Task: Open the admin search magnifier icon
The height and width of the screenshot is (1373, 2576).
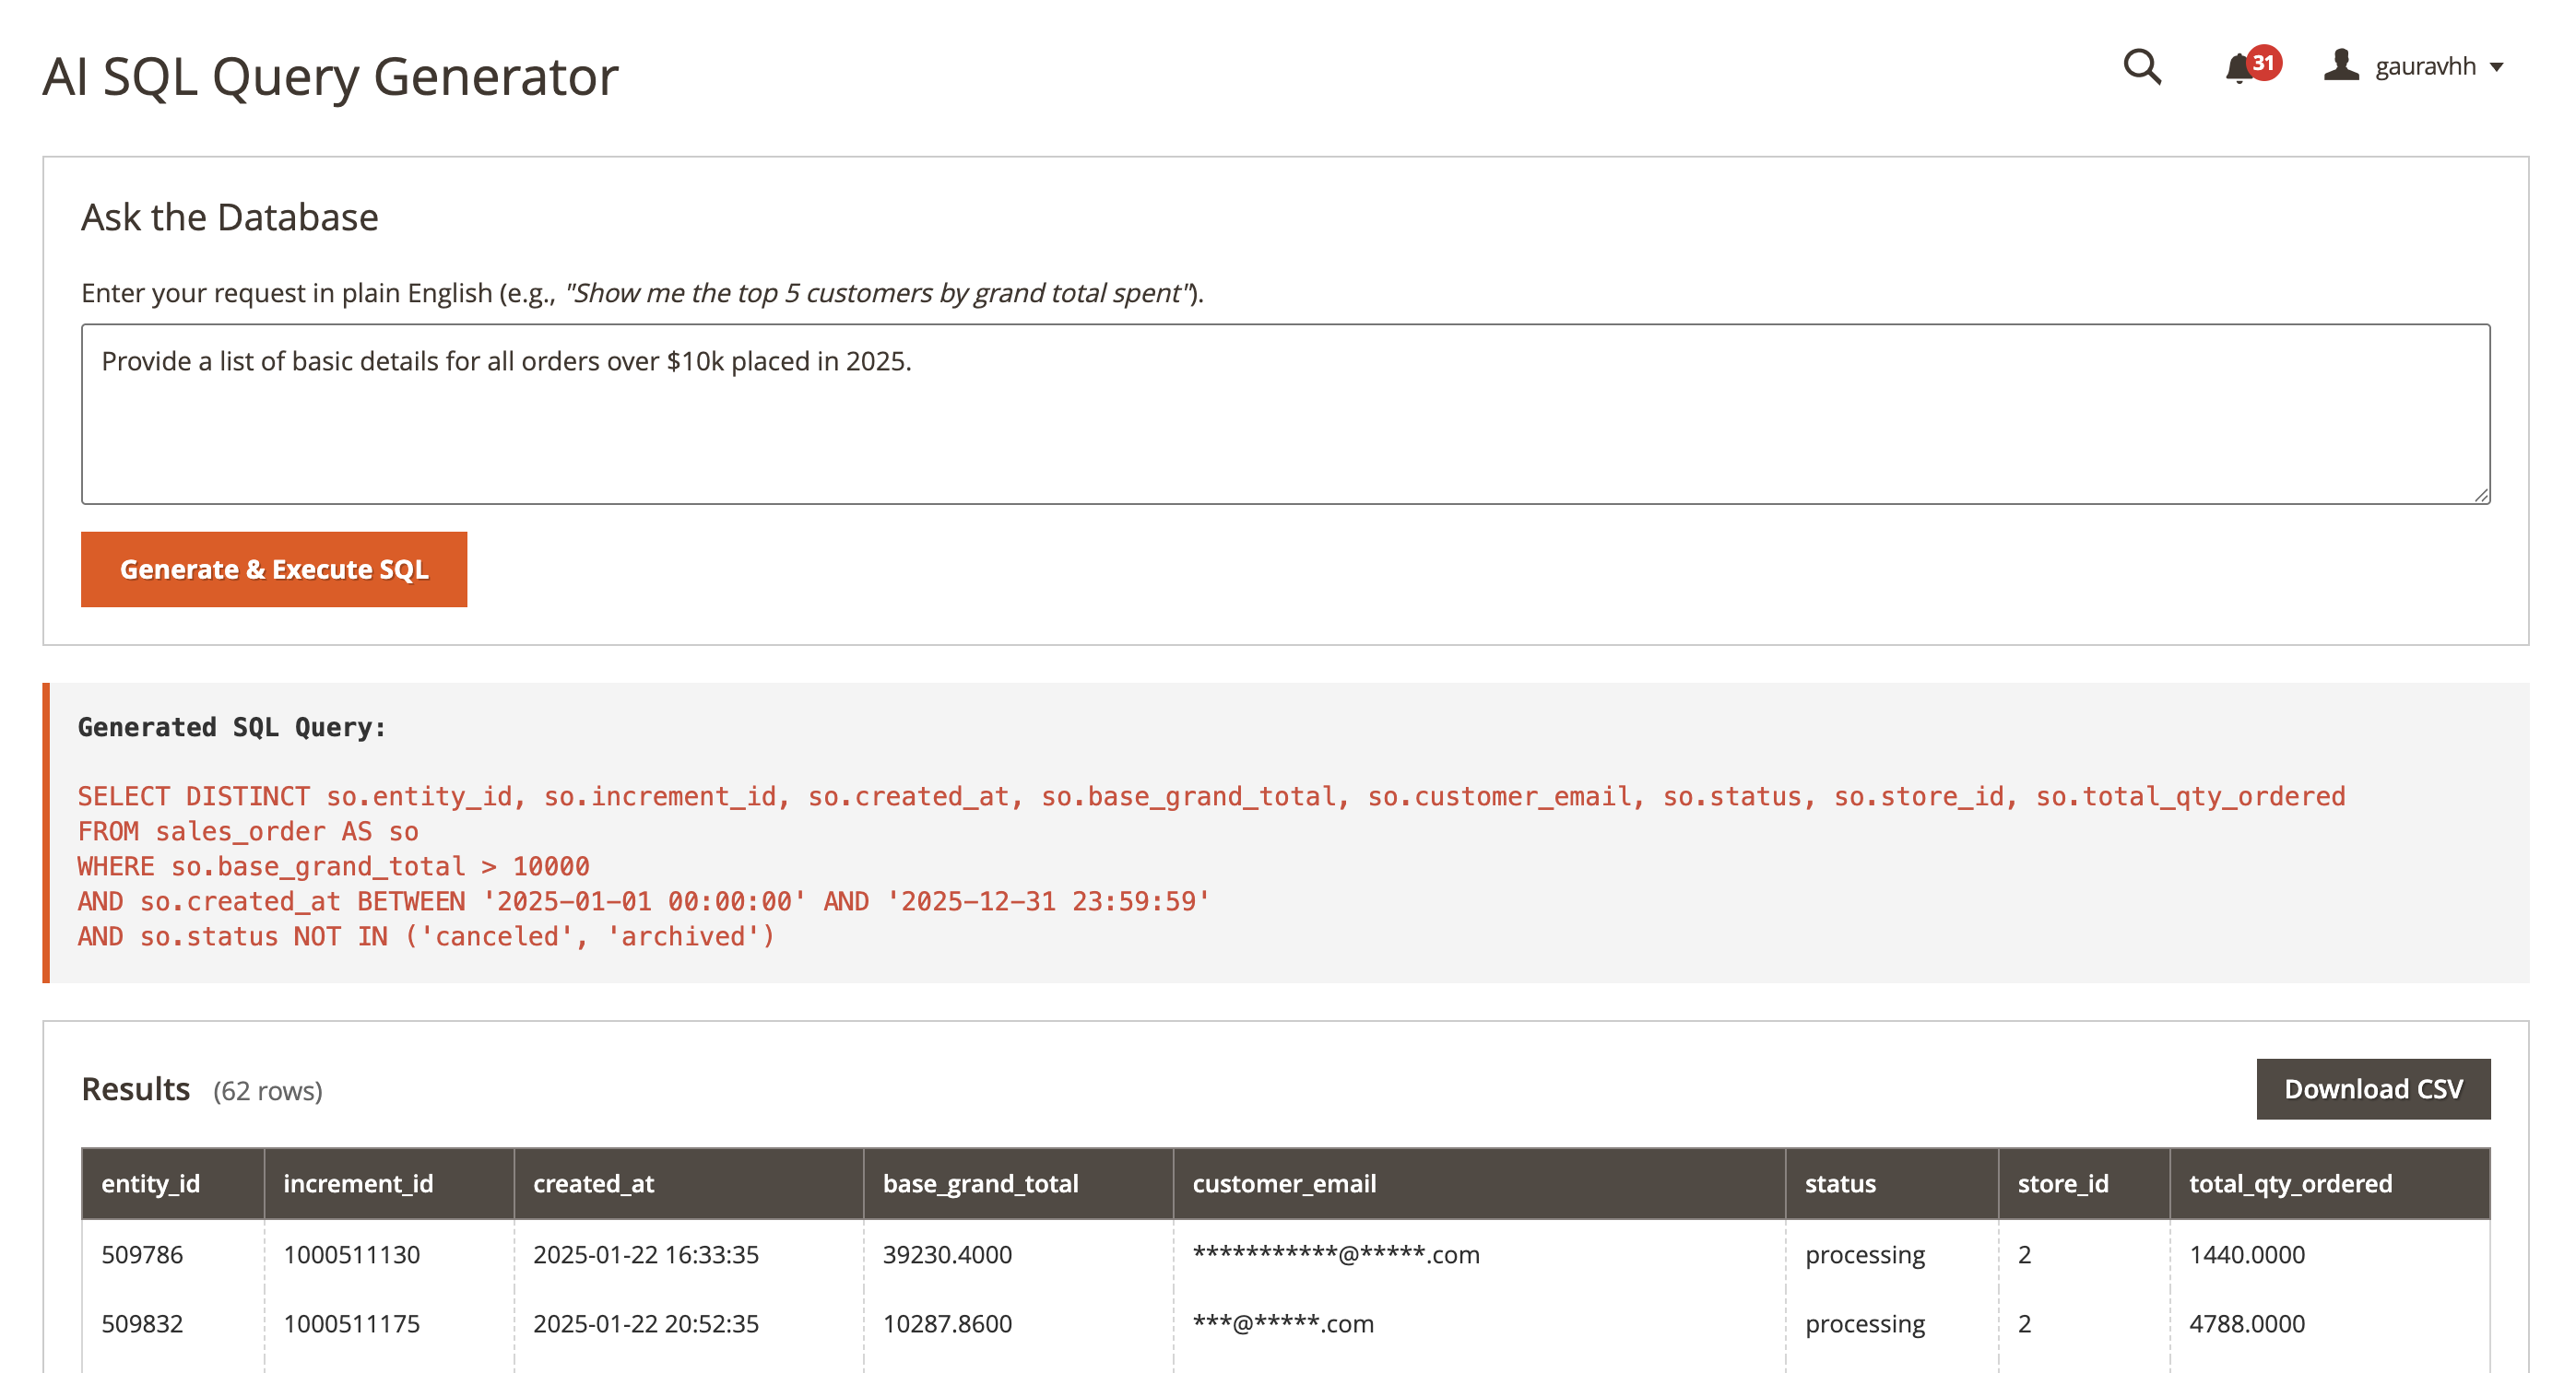Action: (x=2142, y=67)
